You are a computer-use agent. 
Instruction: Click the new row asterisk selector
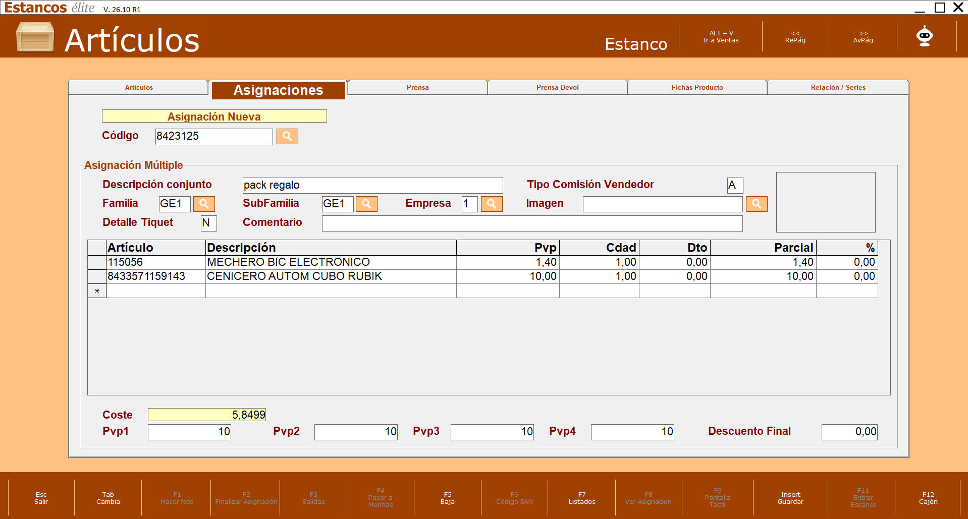[x=97, y=291]
